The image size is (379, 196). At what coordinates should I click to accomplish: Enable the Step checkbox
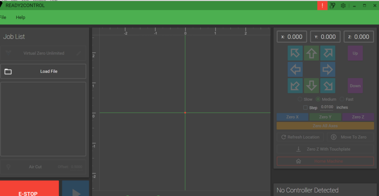click(x=305, y=108)
